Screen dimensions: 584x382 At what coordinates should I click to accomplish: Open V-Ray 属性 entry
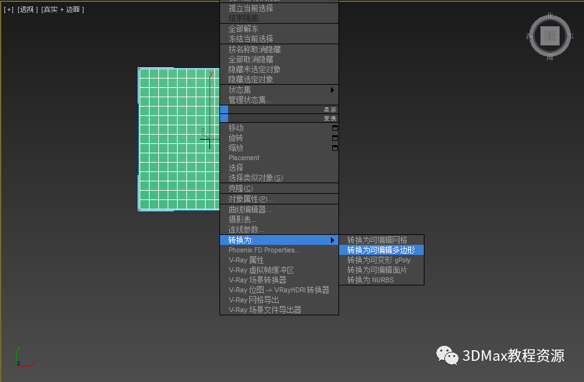click(x=279, y=260)
